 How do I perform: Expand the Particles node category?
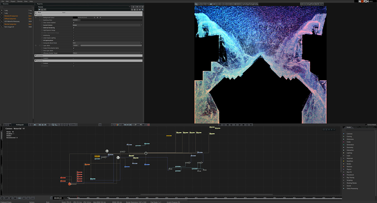[344, 167]
